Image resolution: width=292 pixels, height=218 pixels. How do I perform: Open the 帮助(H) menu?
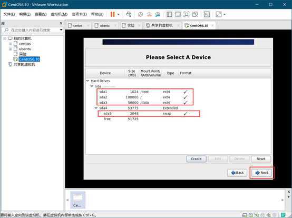[97, 14]
